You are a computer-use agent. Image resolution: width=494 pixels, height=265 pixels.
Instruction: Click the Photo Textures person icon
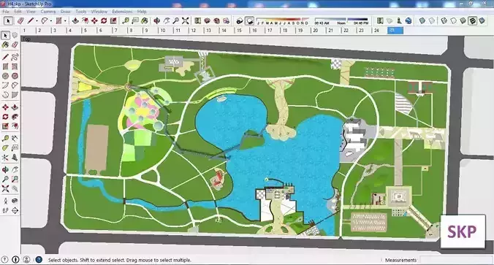click(399, 20)
